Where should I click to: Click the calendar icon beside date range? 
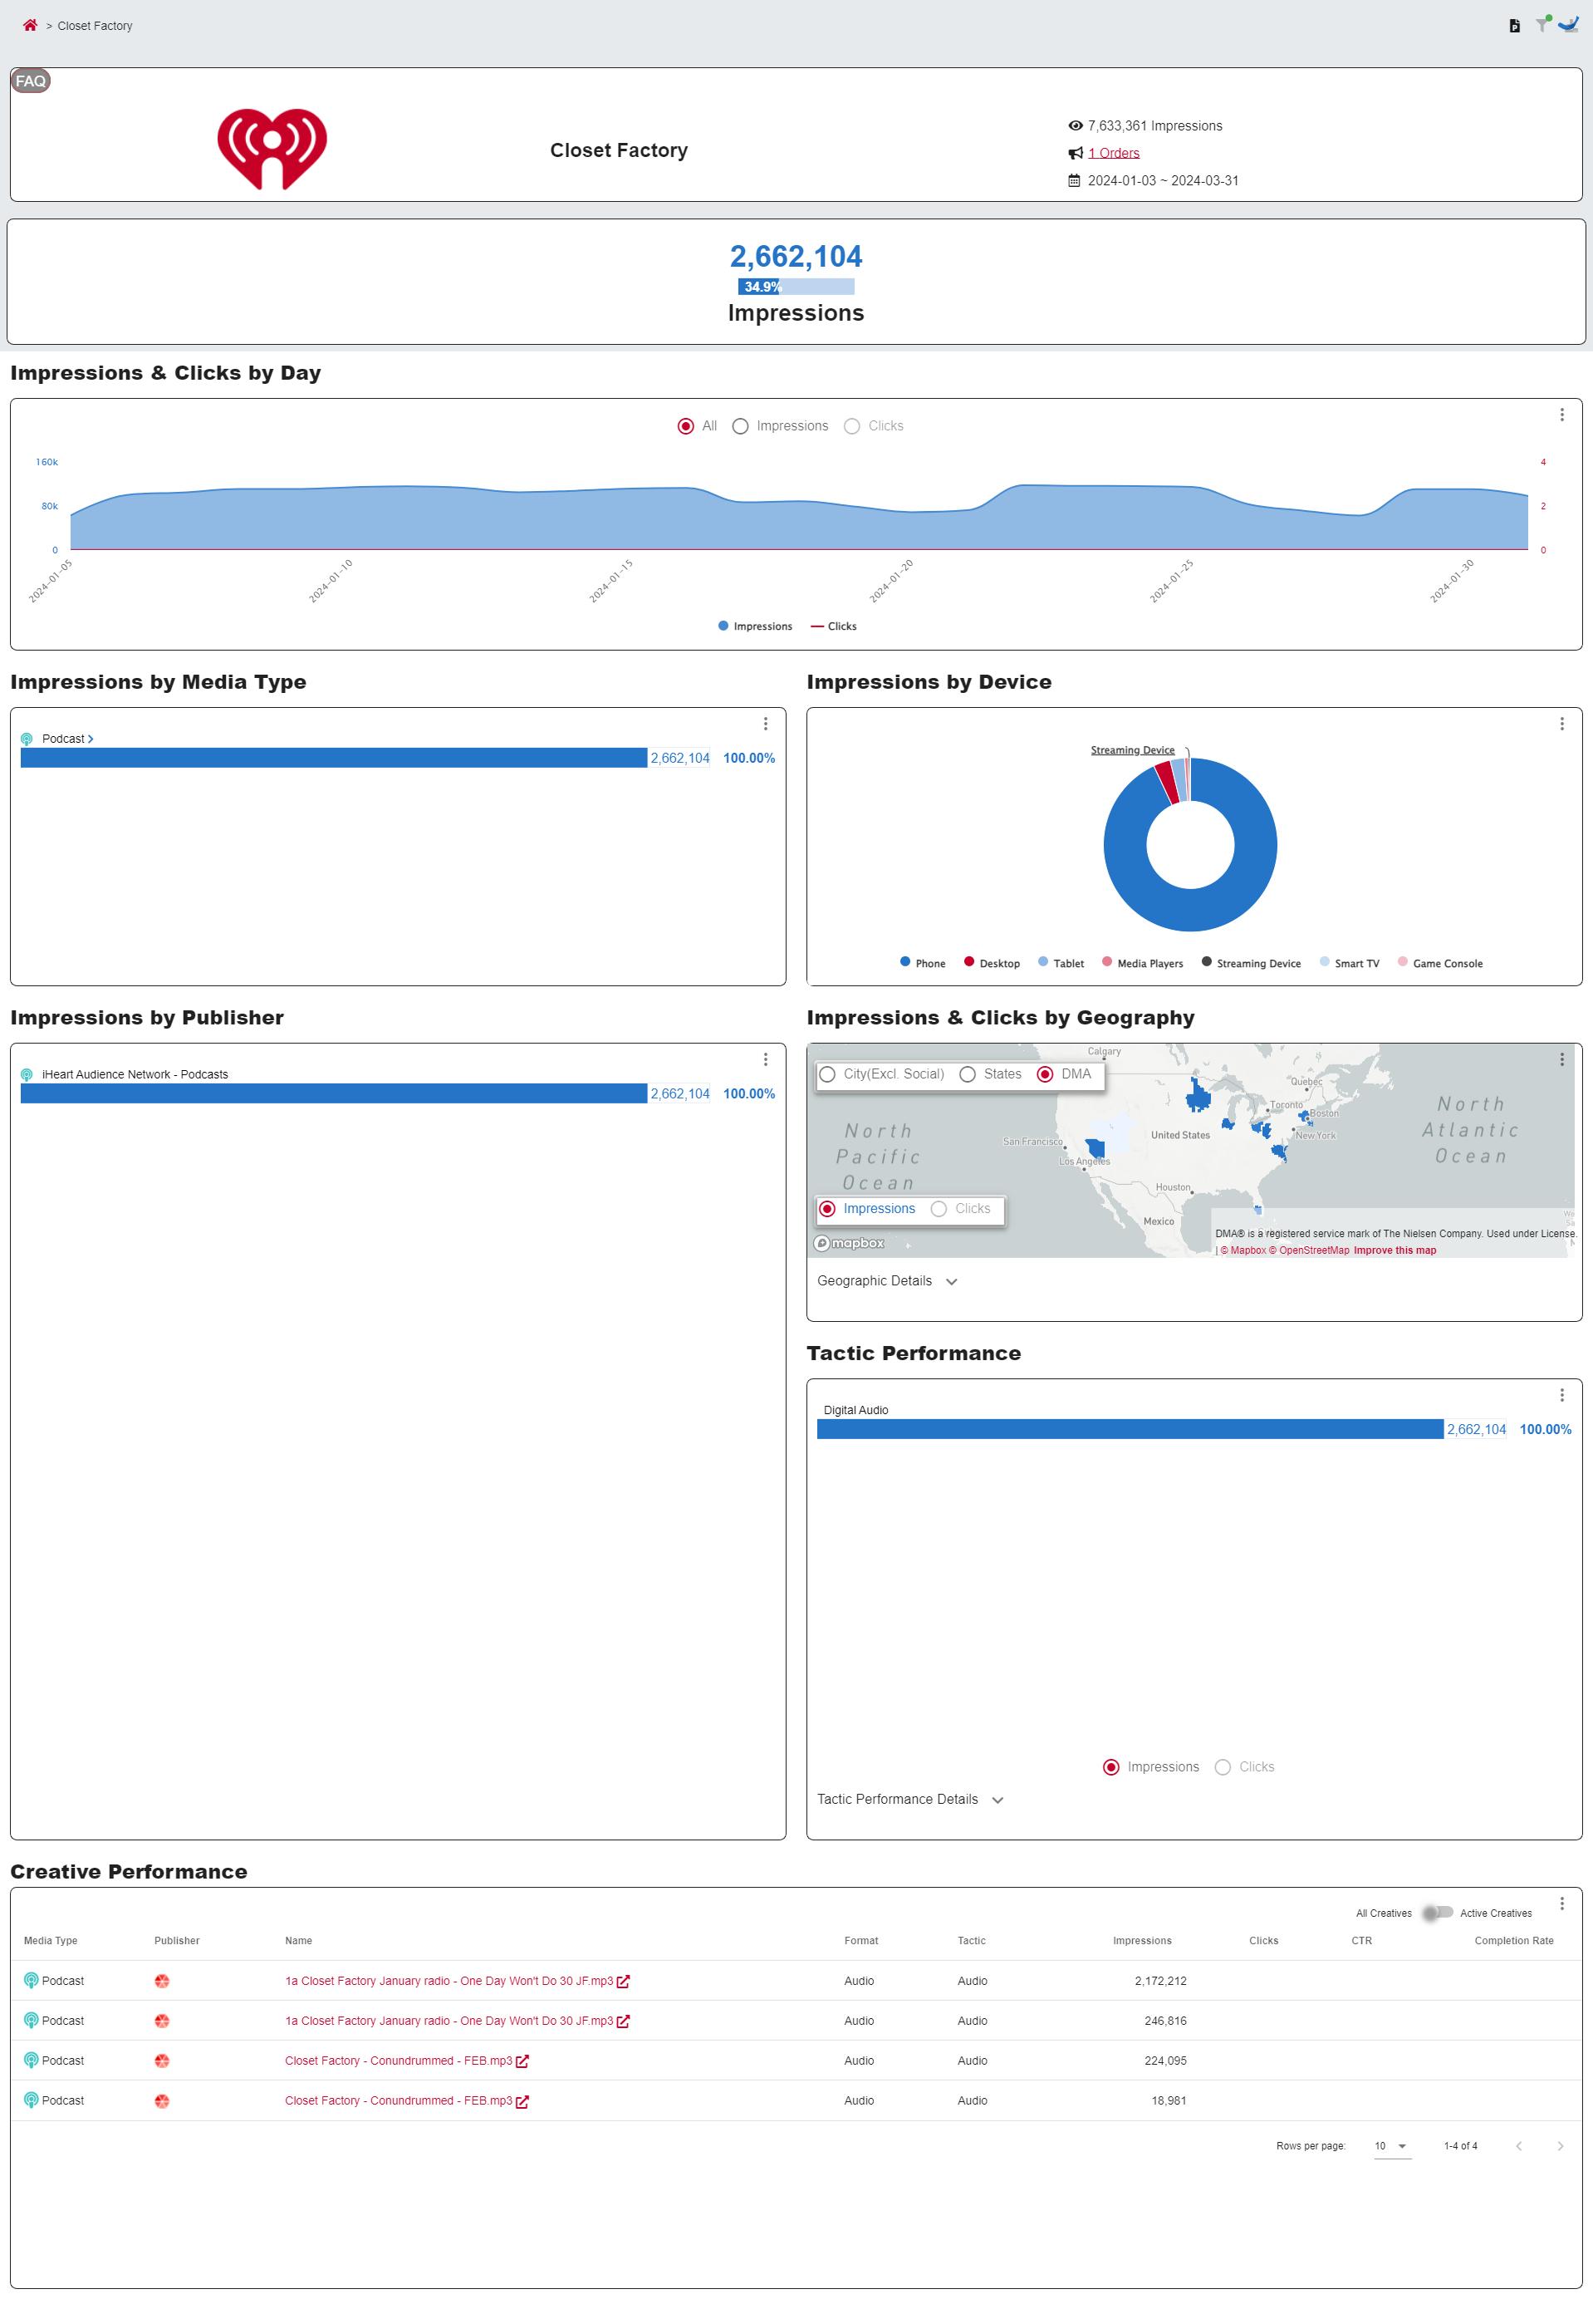(x=1074, y=180)
